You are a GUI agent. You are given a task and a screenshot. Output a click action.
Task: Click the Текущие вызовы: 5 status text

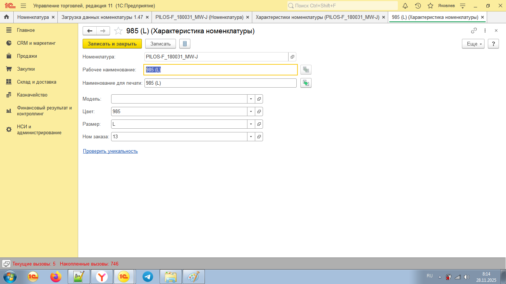34,264
